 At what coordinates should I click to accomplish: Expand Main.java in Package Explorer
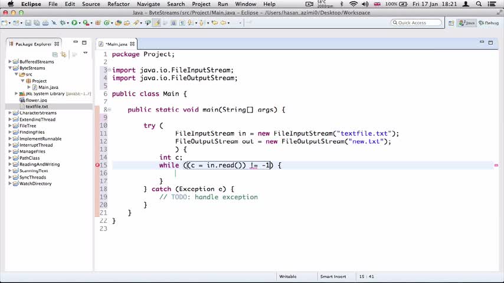[x=29, y=87]
